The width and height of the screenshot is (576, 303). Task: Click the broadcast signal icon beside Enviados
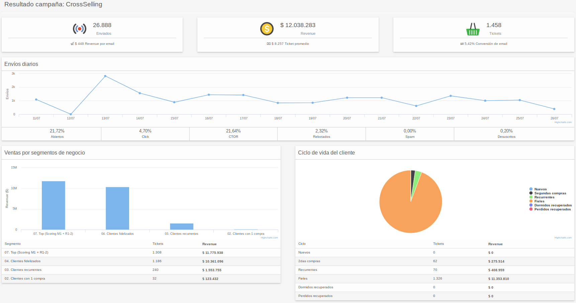(80, 29)
